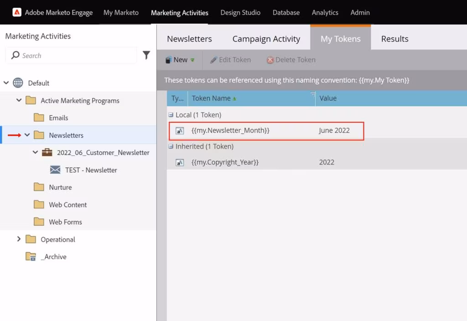This screenshot has height=321, width=467.
Task: Click the Adobe logo icon
Action: (16, 12)
